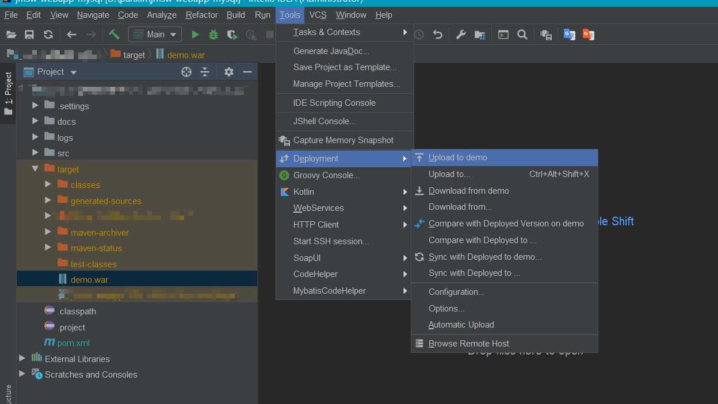Choose Sync with Deployed to demo...
The image size is (718, 404).
[x=505, y=257]
